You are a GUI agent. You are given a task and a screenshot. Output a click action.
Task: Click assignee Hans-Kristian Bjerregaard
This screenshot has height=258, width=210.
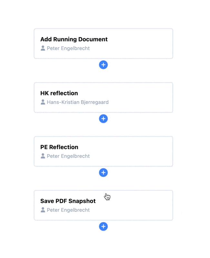[x=77, y=102]
